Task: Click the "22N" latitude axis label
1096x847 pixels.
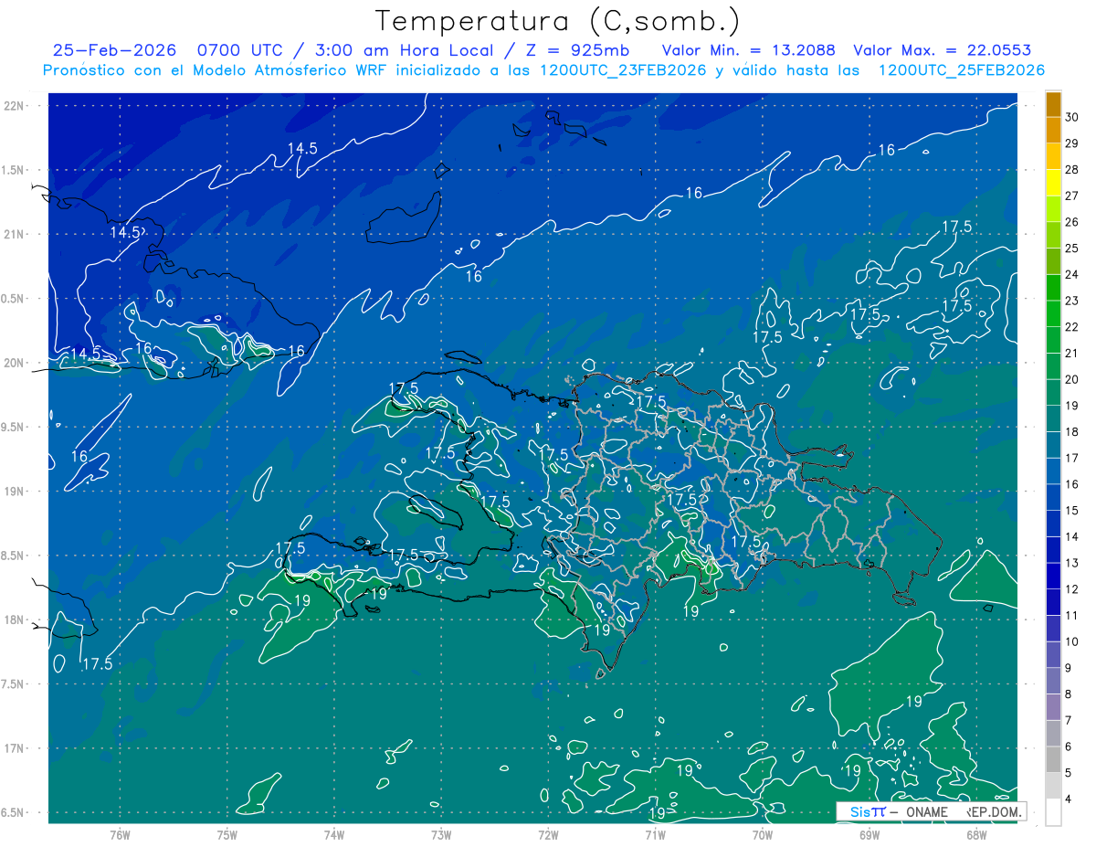Action: pyautogui.click(x=15, y=106)
